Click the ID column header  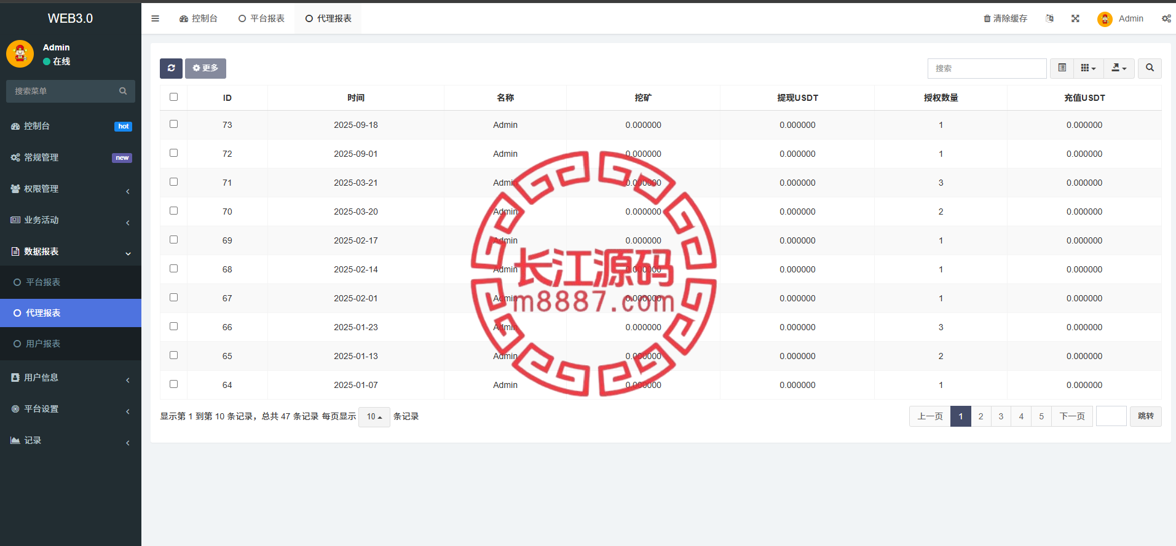[227, 98]
